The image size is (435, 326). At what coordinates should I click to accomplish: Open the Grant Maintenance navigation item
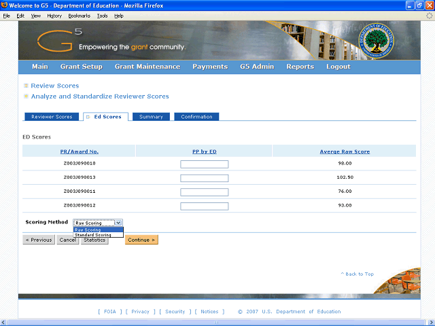click(x=147, y=67)
